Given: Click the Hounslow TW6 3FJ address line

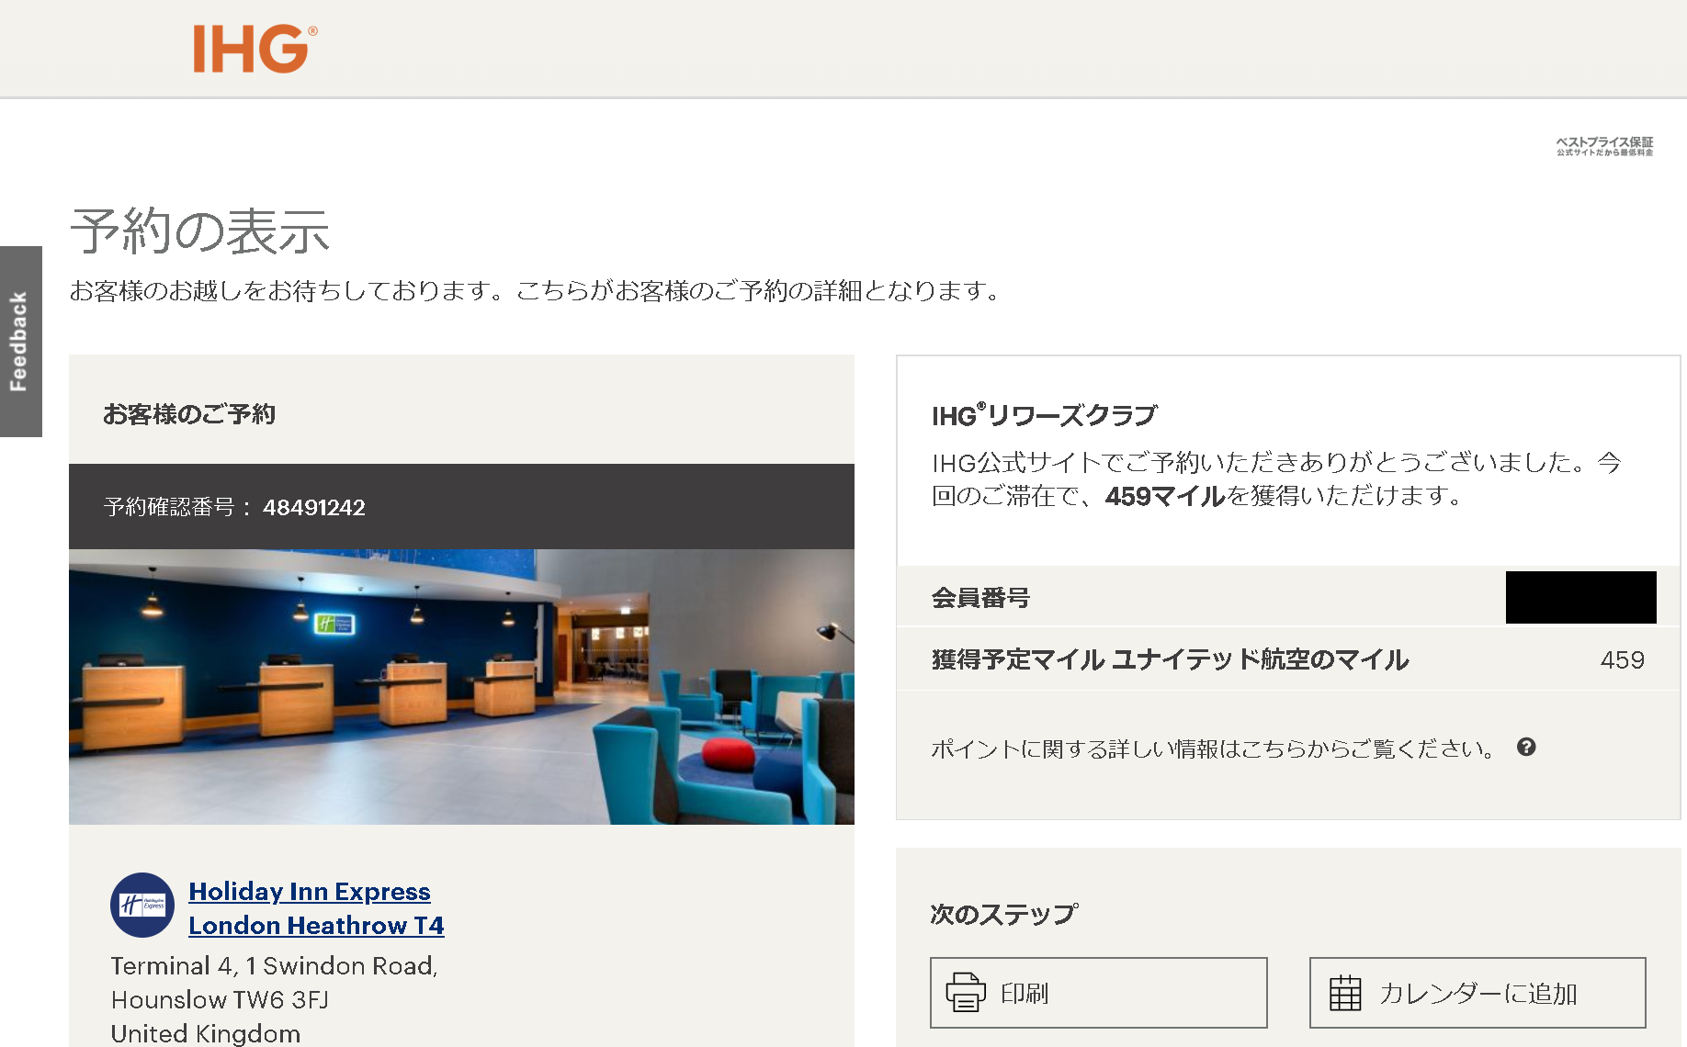Looking at the screenshot, I should click(220, 999).
